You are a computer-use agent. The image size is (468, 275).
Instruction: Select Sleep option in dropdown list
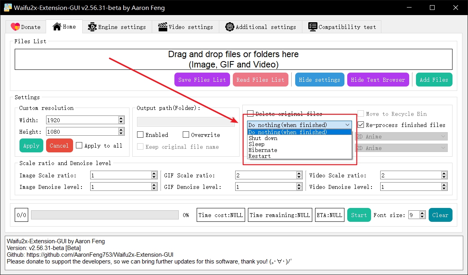pyautogui.click(x=300, y=144)
